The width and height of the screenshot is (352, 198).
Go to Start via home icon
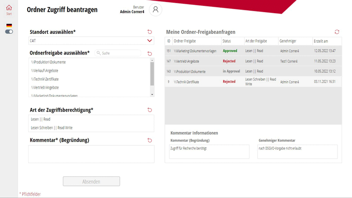click(9, 8)
